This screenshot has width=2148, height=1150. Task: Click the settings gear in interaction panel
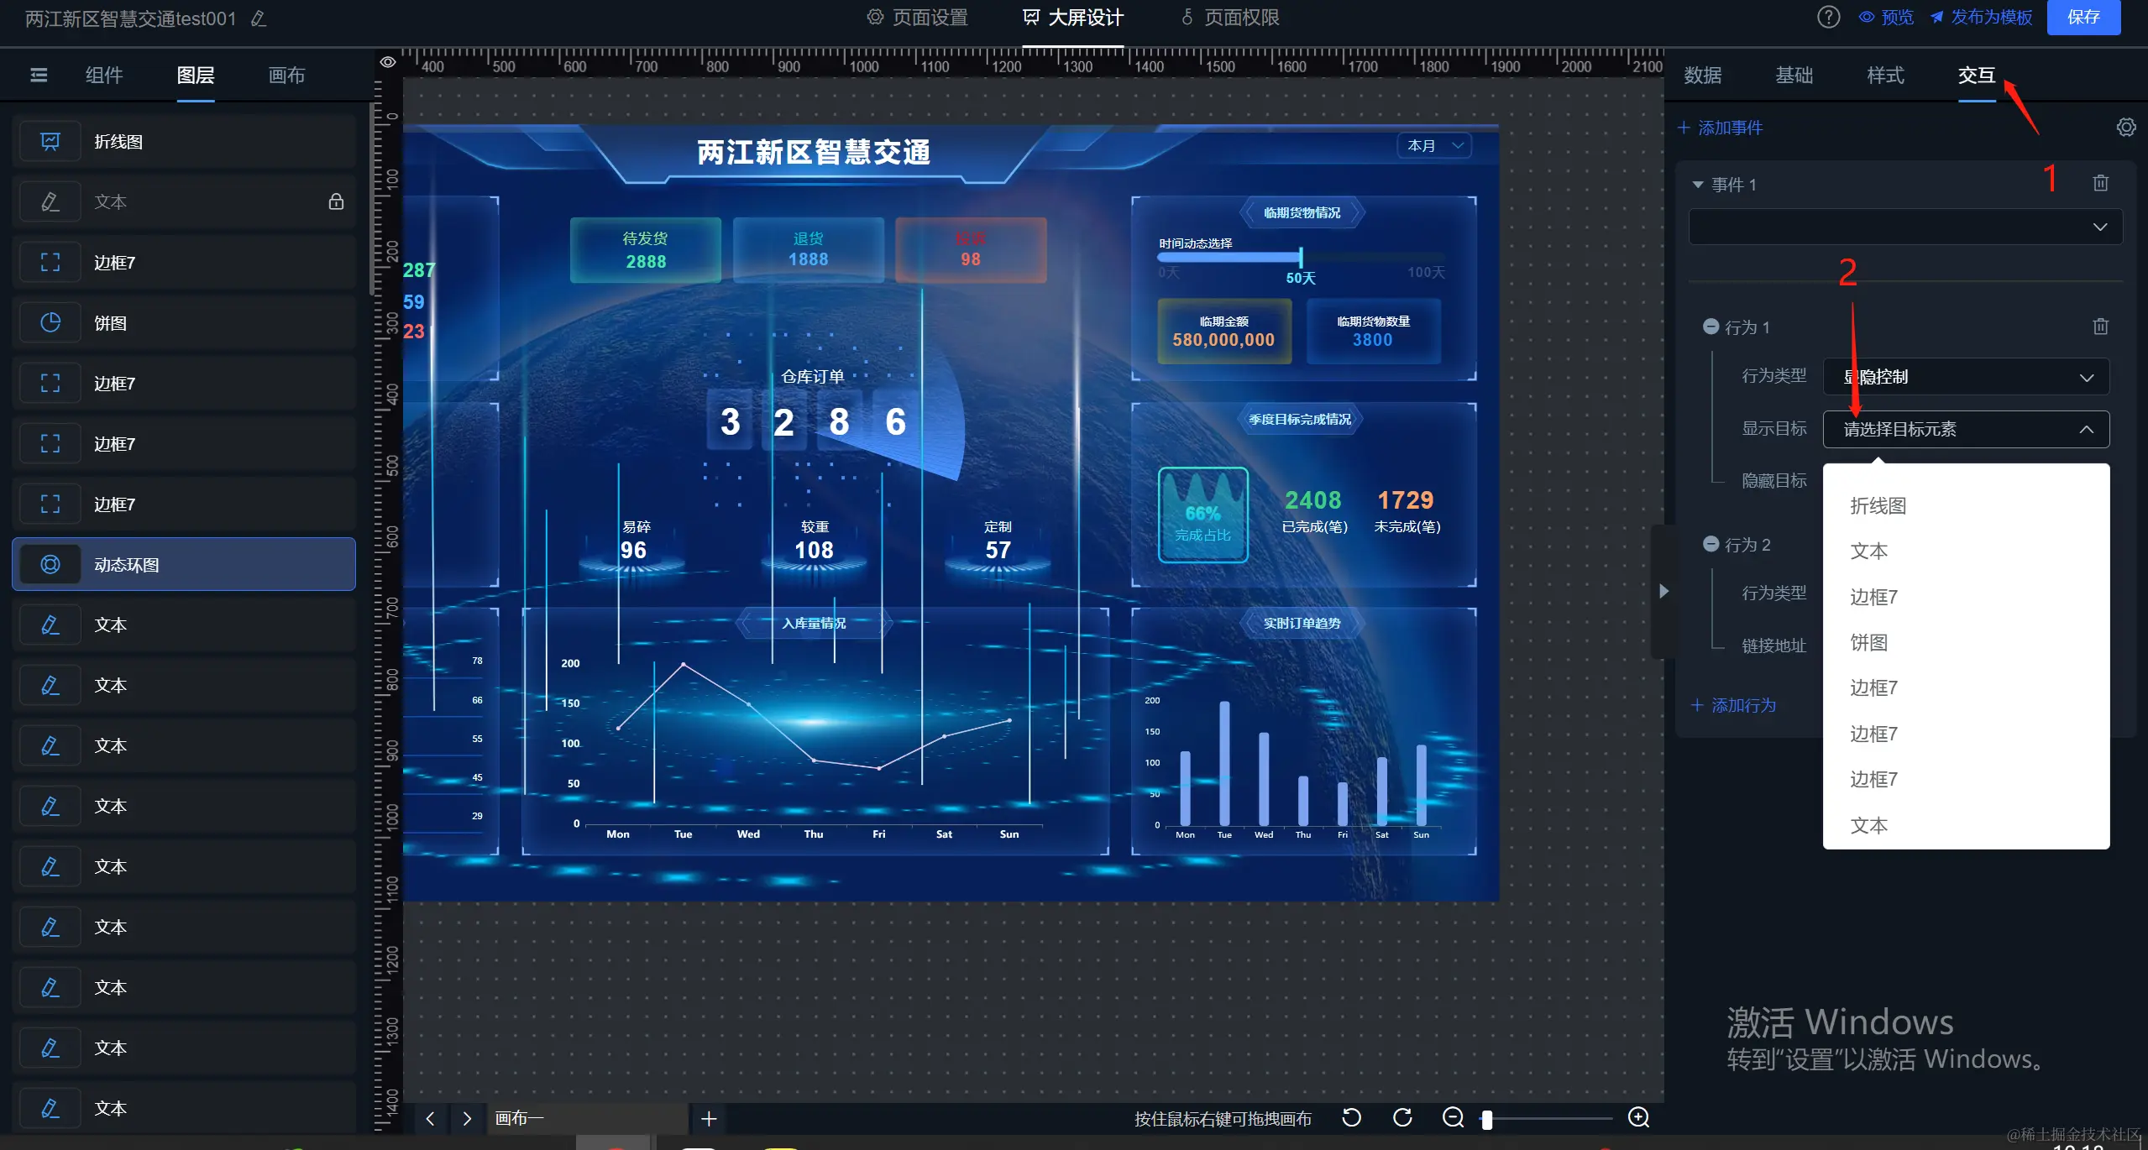pyautogui.click(x=2125, y=128)
